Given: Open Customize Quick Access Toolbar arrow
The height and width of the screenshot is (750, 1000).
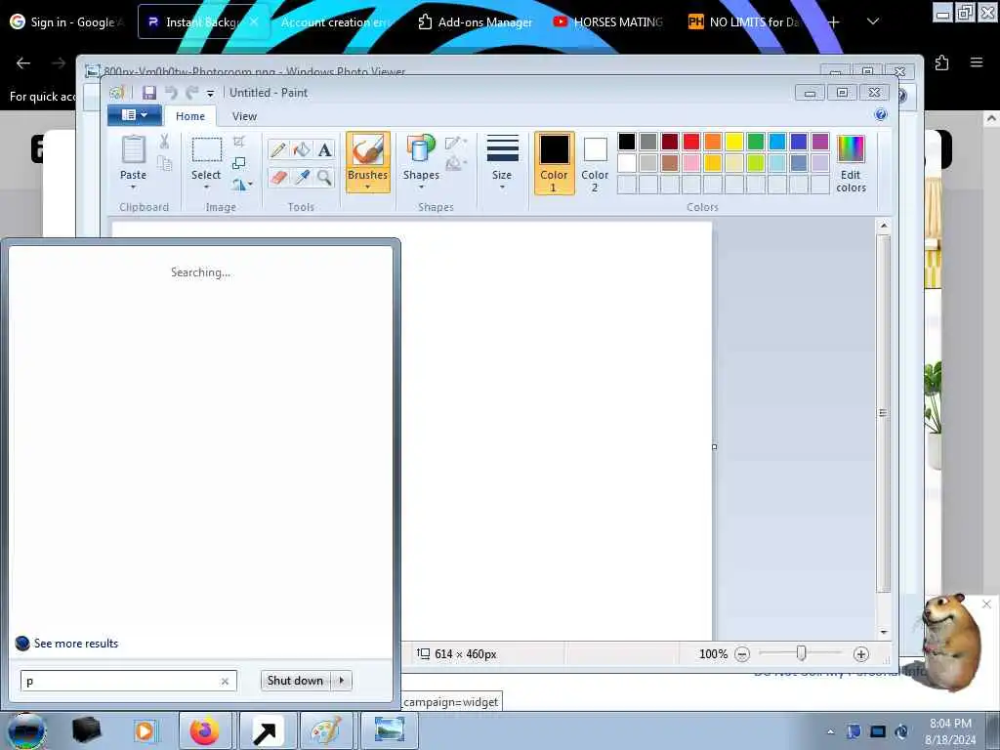Looking at the screenshot, I should tap(211, 93).
